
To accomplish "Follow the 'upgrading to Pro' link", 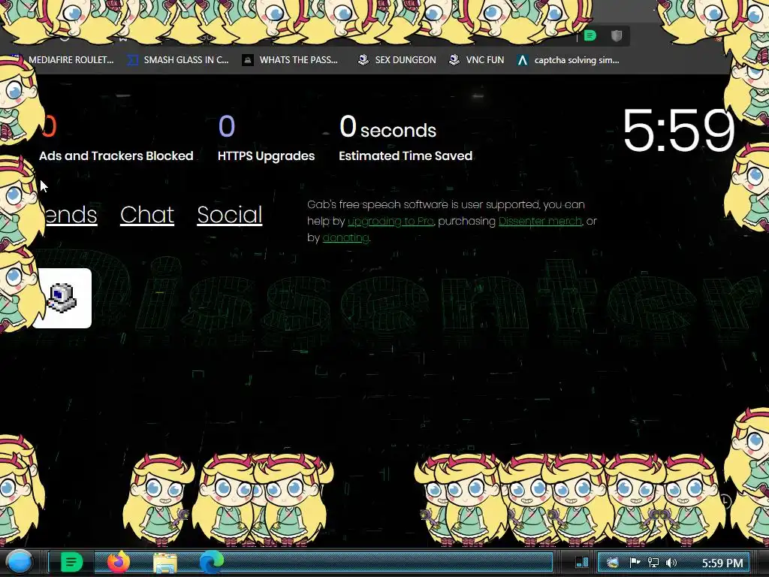I will coord(391,222).
